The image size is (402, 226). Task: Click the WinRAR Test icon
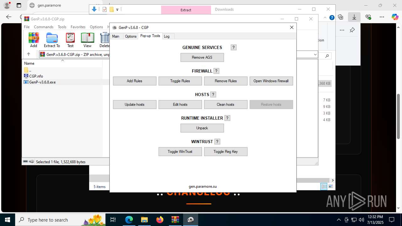[70, 40]
